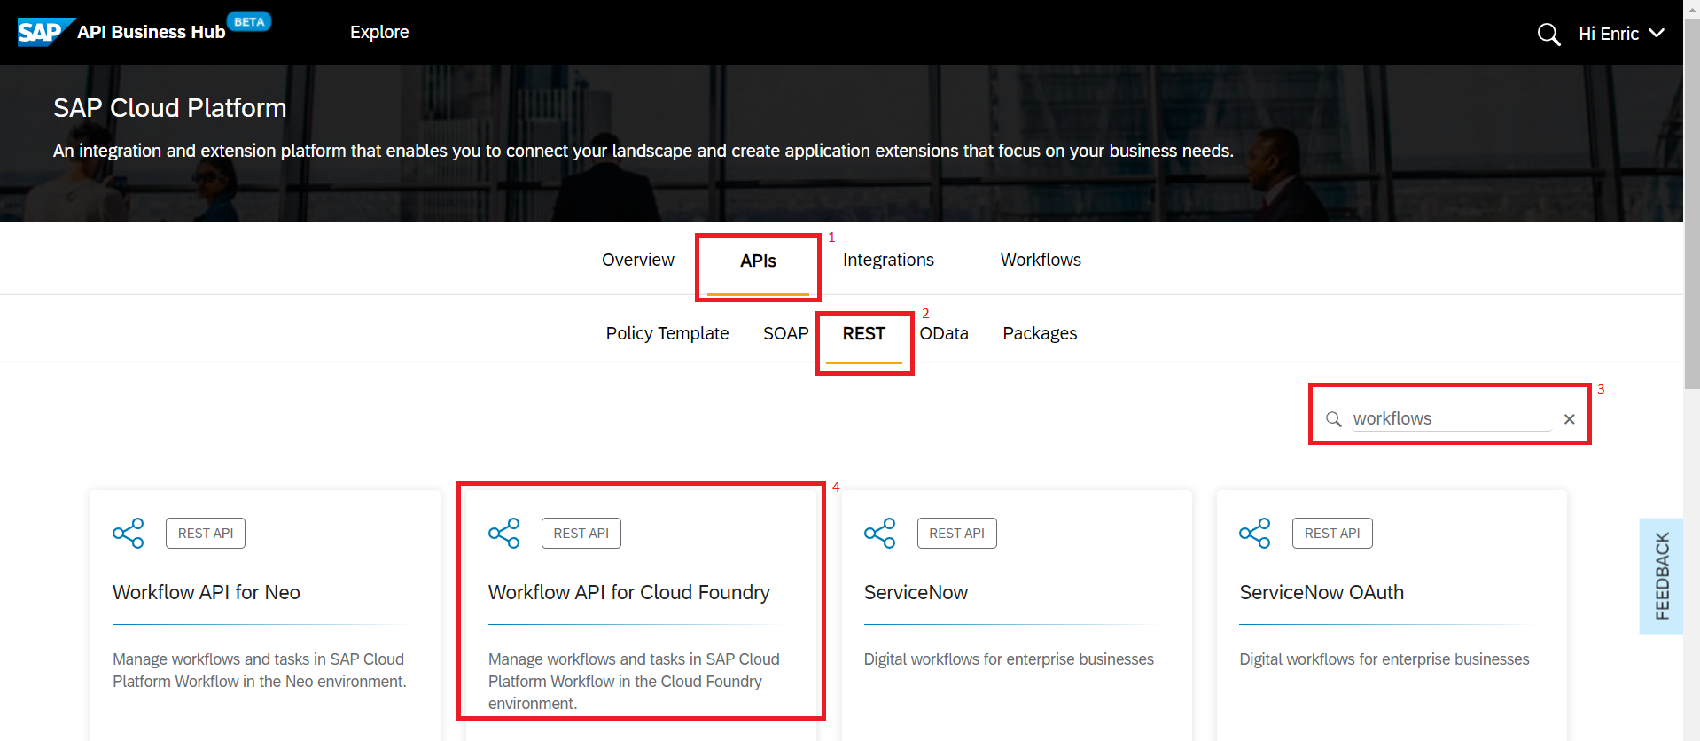Screen dimensions: 1700x741
Task: Click share icon on ServiceNow card
Action: [x=880, y=533]
